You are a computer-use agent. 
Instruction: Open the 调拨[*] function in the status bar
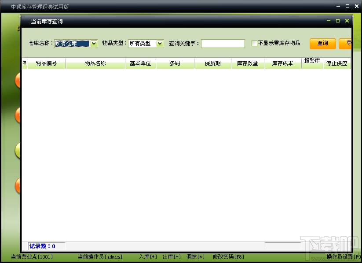(x=194, y=256)
